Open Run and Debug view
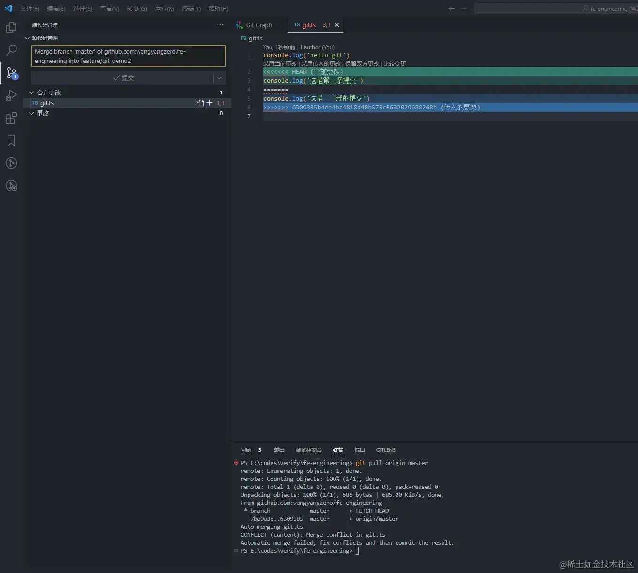This screenshot has width=638, height=573. [11, 95]
